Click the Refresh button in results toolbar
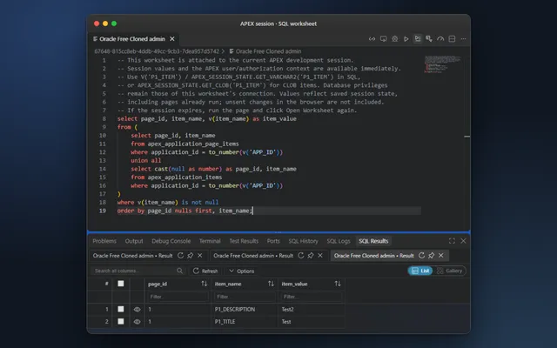This screenshot has height=348, width=557. coord(205,271)
